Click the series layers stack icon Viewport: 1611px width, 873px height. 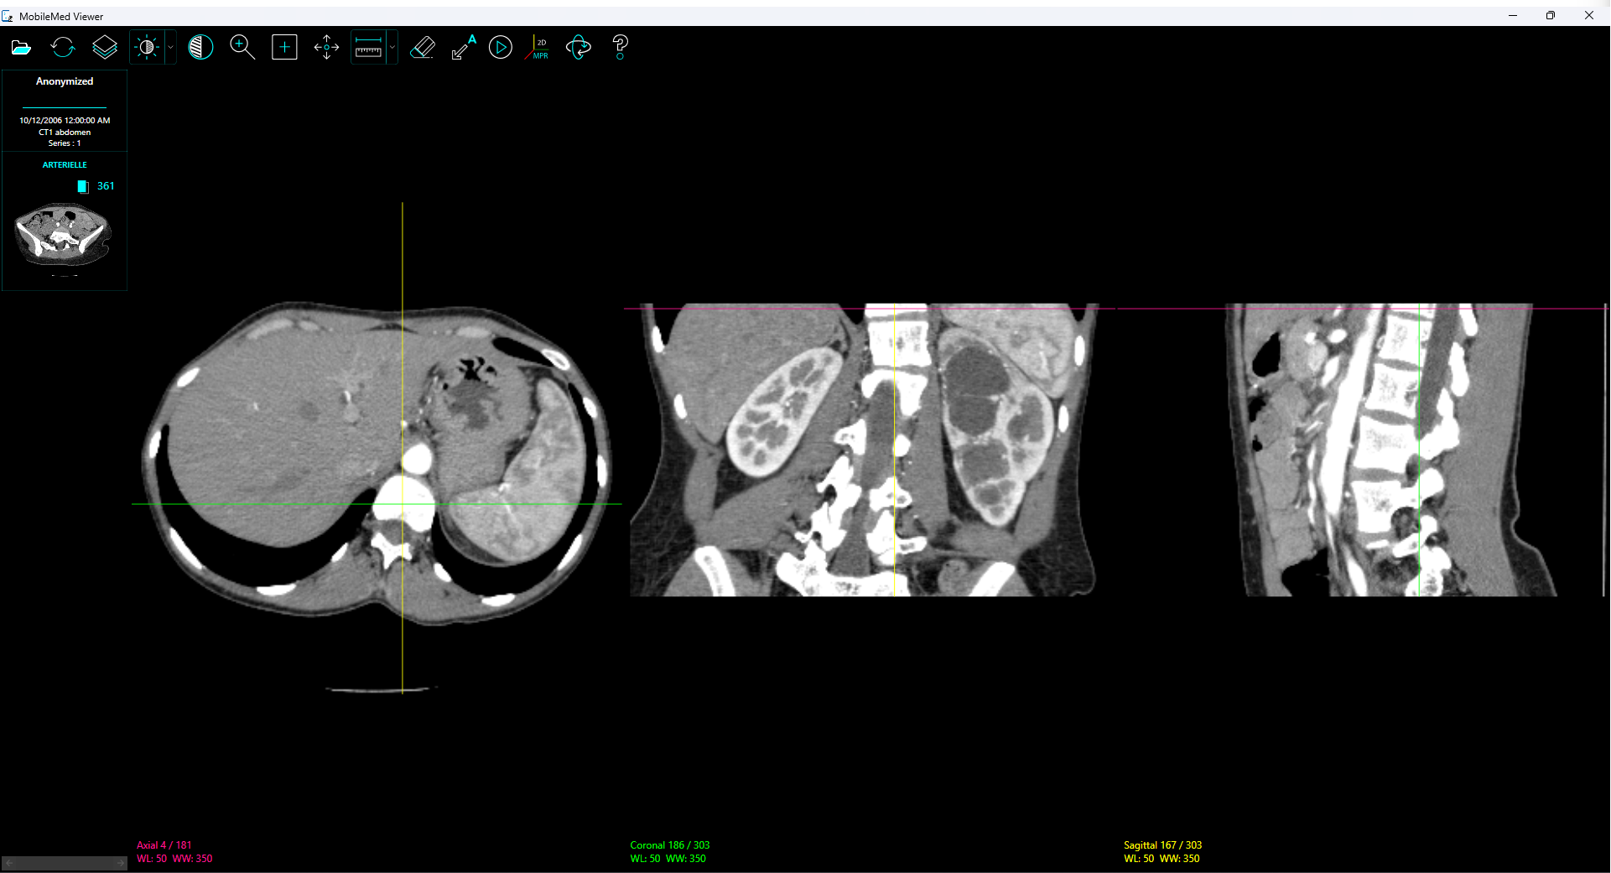(105, 47)
